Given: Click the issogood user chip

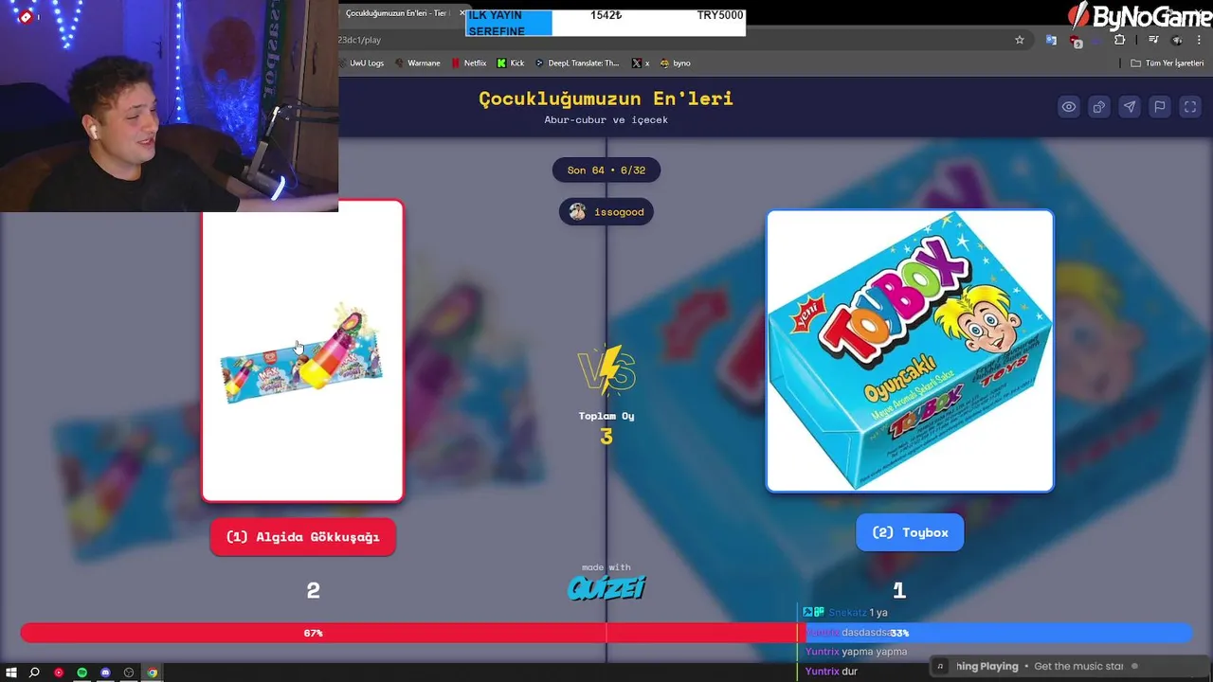Looking at the screenshot, I should click(606, 212).
